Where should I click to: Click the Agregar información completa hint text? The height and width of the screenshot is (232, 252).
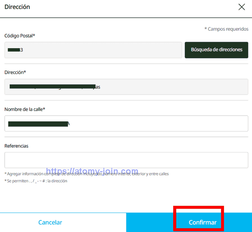86,174
